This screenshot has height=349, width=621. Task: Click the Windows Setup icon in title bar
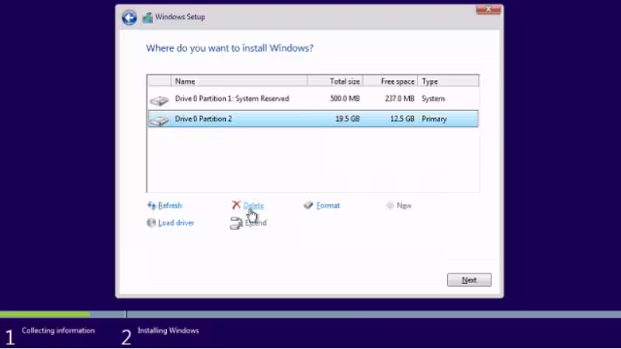coord(147,17)
